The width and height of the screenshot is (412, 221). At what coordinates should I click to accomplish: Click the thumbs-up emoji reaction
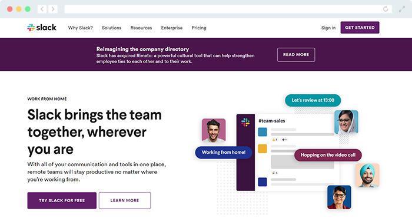click(x=275, y=140)
